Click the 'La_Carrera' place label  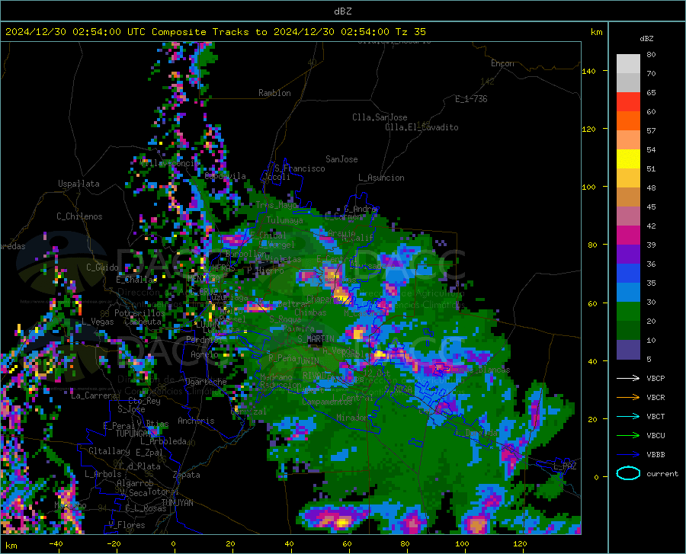[94, 395]
